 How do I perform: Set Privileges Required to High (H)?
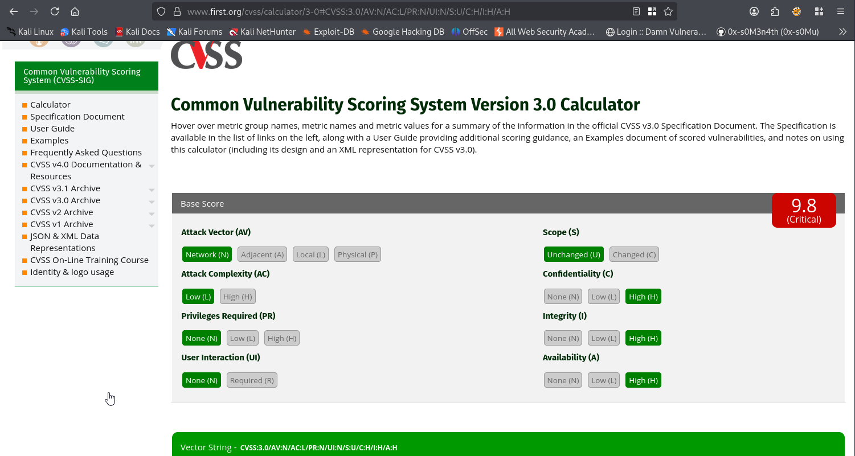pos(282,338)
